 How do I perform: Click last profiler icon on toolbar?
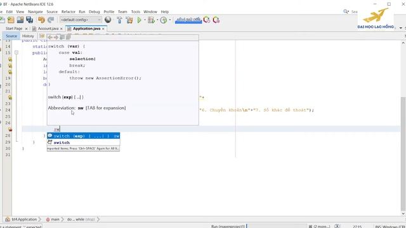click(216, 20)
